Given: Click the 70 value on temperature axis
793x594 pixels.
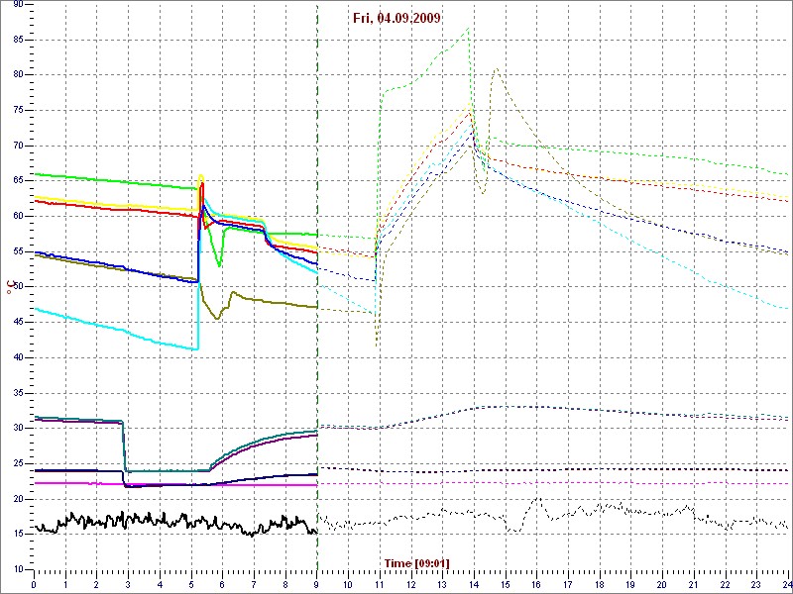Looking at the screenshot, I should 18,146.
